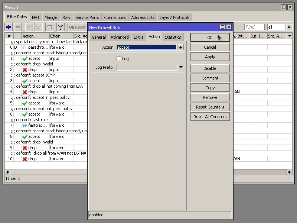Open the column chooser dropdown arrow
The width and height of the screenshot is (297, 223).
pyautogui.click(x=290, y=36)
